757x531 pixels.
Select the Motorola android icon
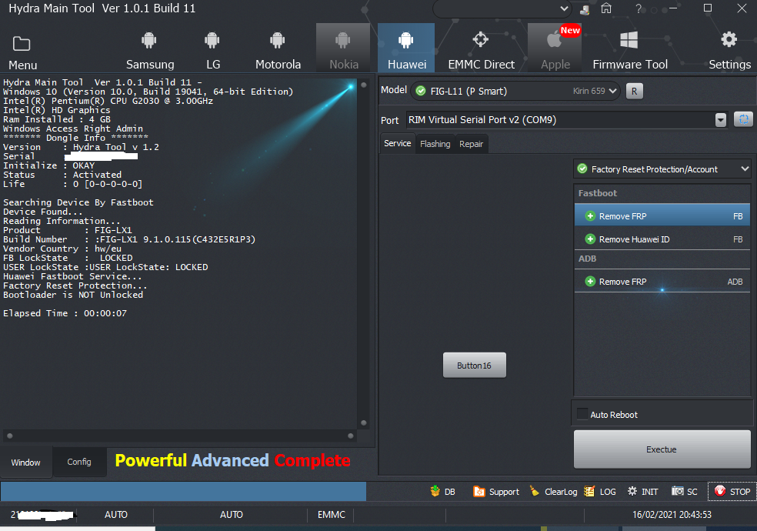click(278, 40)
